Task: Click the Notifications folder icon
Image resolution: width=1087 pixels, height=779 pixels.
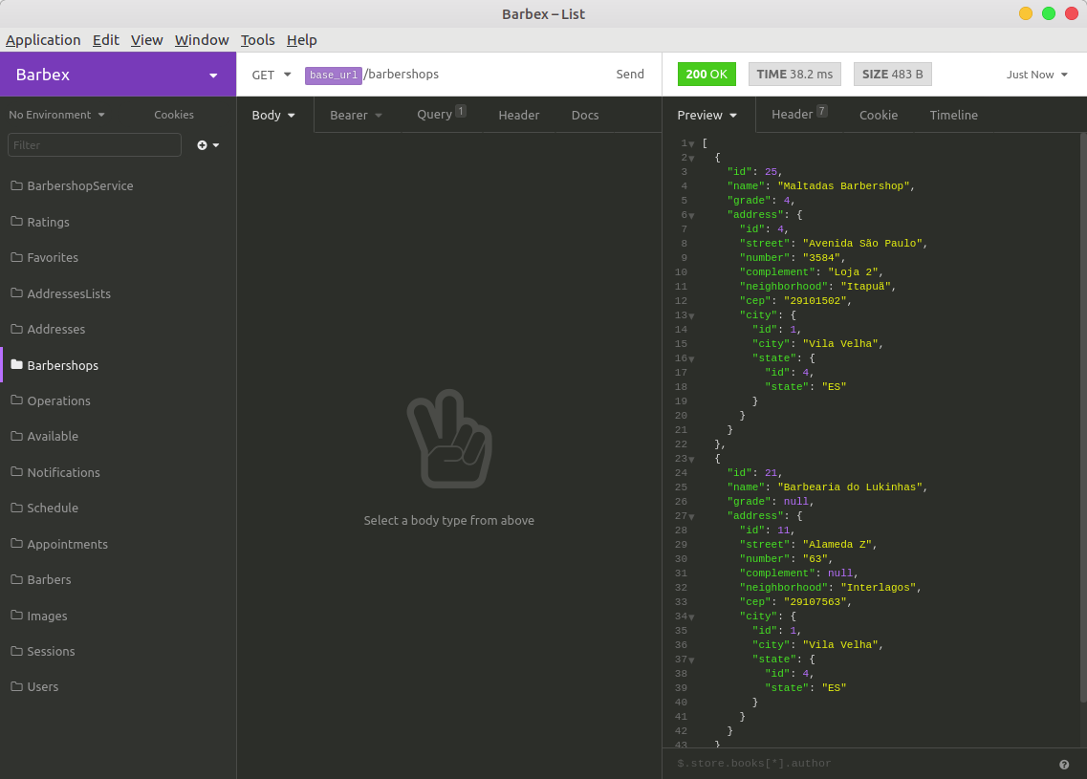Action: 16,471
